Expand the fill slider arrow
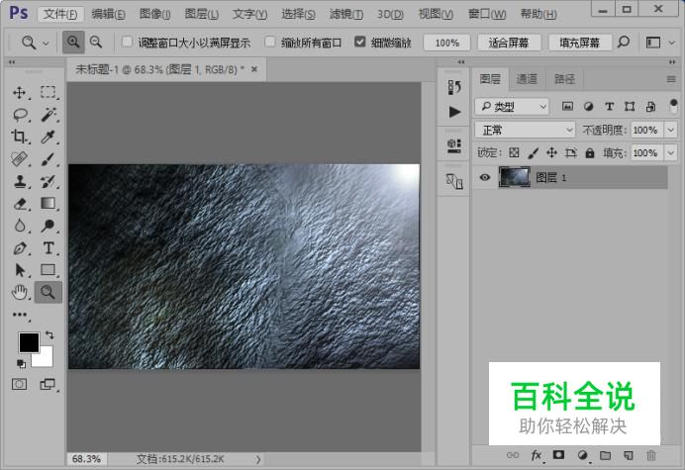Screen dimensions: 685x470 670,153
